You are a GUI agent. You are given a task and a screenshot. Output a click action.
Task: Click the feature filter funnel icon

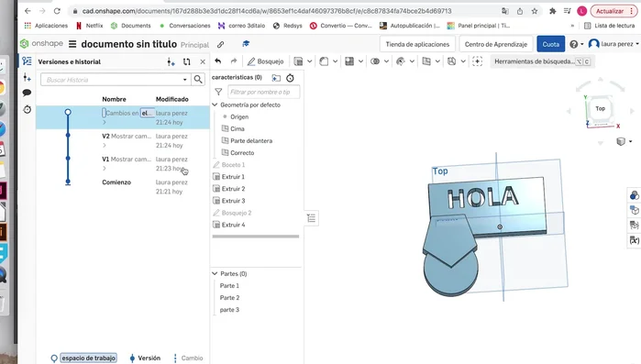coord(218,92)
